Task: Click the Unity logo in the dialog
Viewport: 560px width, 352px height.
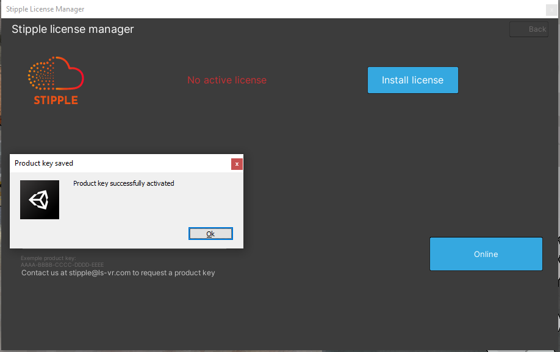Action: 40,200
